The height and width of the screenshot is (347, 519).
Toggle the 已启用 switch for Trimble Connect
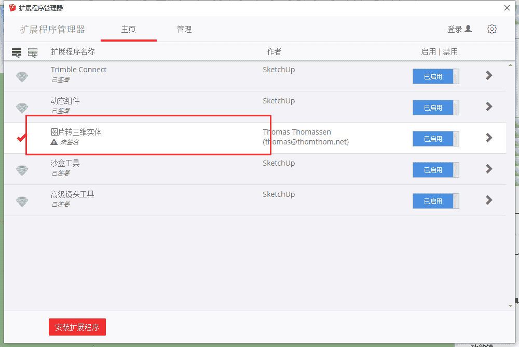[435, 76]
